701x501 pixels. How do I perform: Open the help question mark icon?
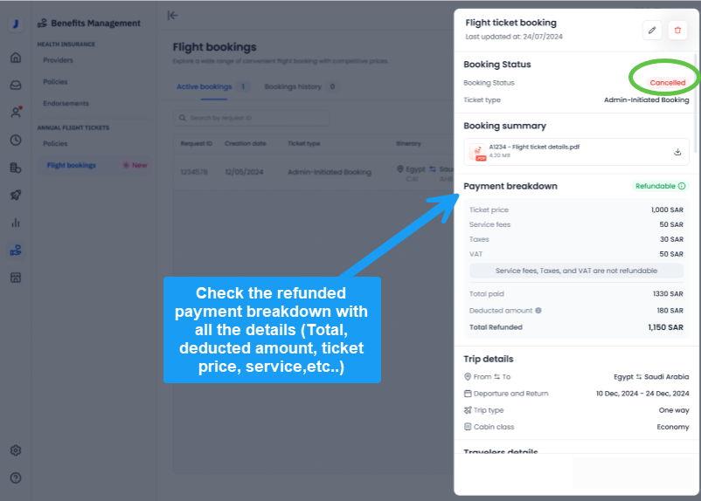point(16,477)
